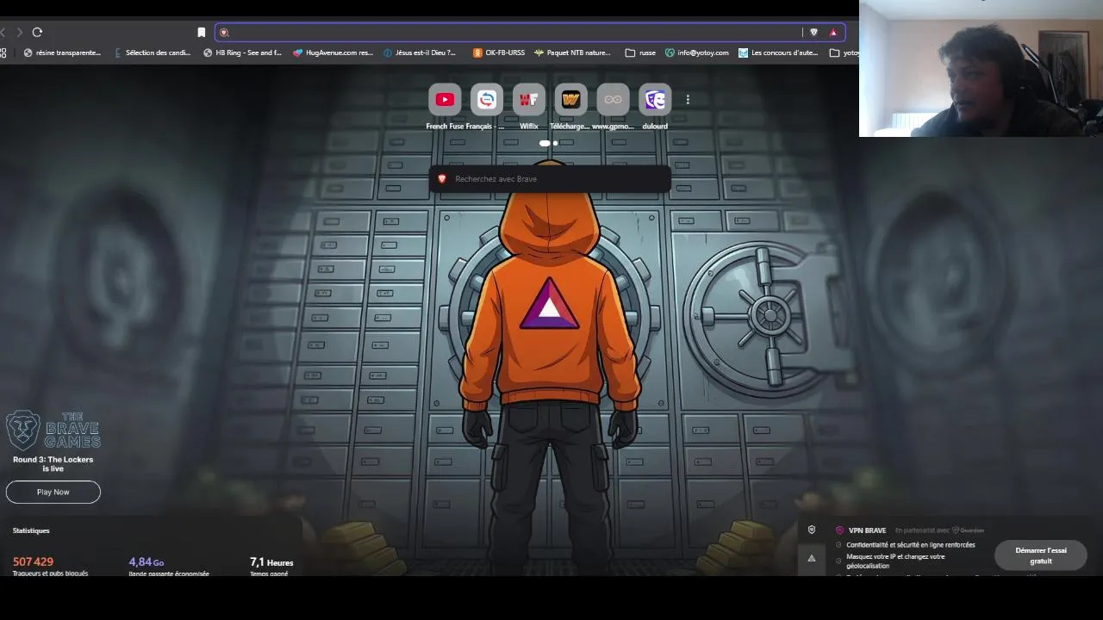Screen dimensions: 1103x620
Task: Click the bookmark this page icon
Action: pyautogui.click(x=202, y=32)
